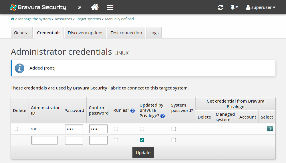
Task: Open the hamburger main menu
Action: tap(110, 7)
